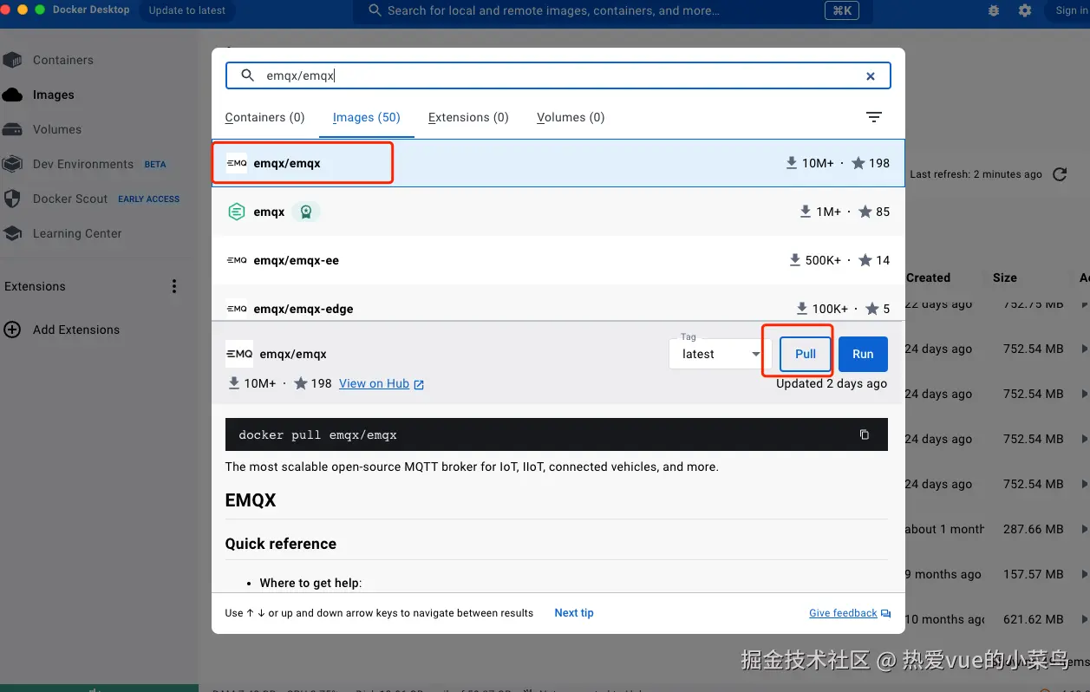
Task: Click the Give feedback link
Action: (849, 613)
